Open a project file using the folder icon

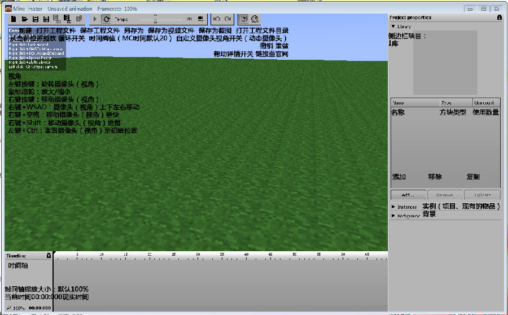tap(25, 19)
